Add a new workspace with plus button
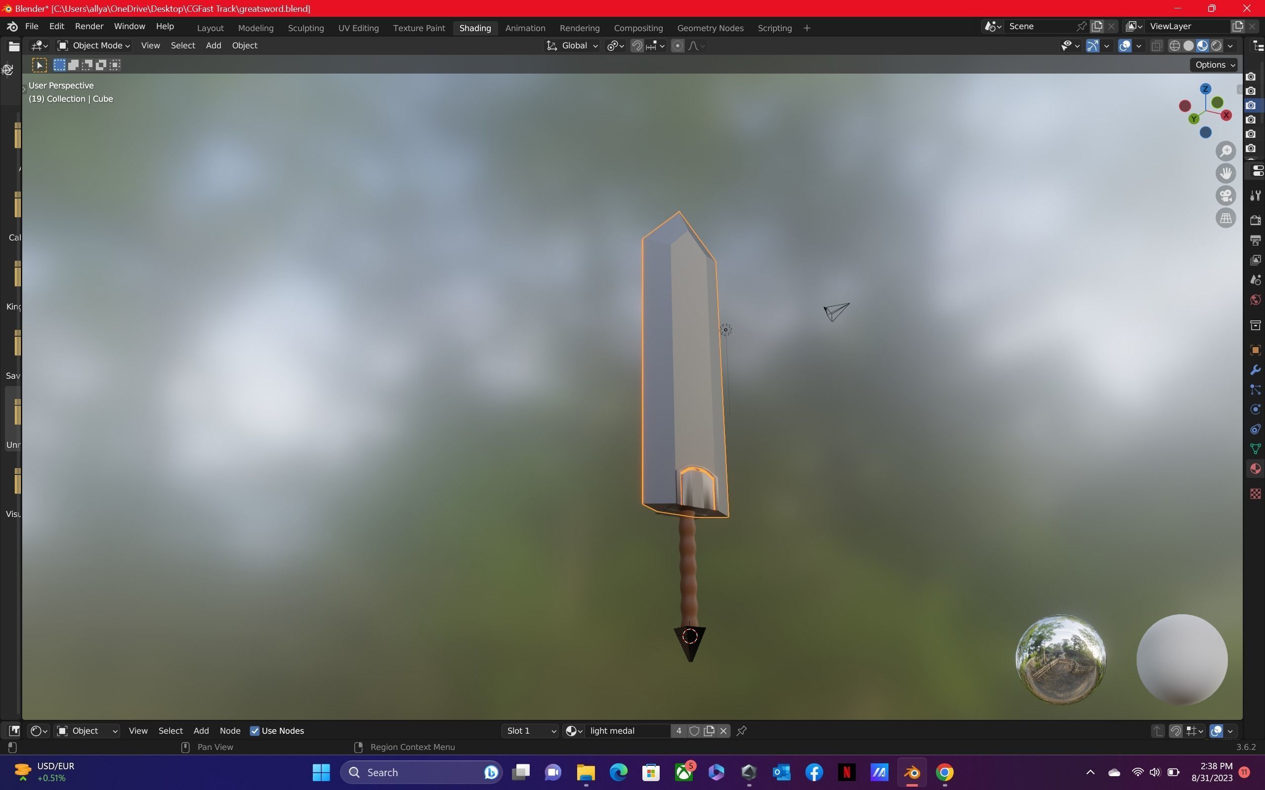 (x=806, y=28)
